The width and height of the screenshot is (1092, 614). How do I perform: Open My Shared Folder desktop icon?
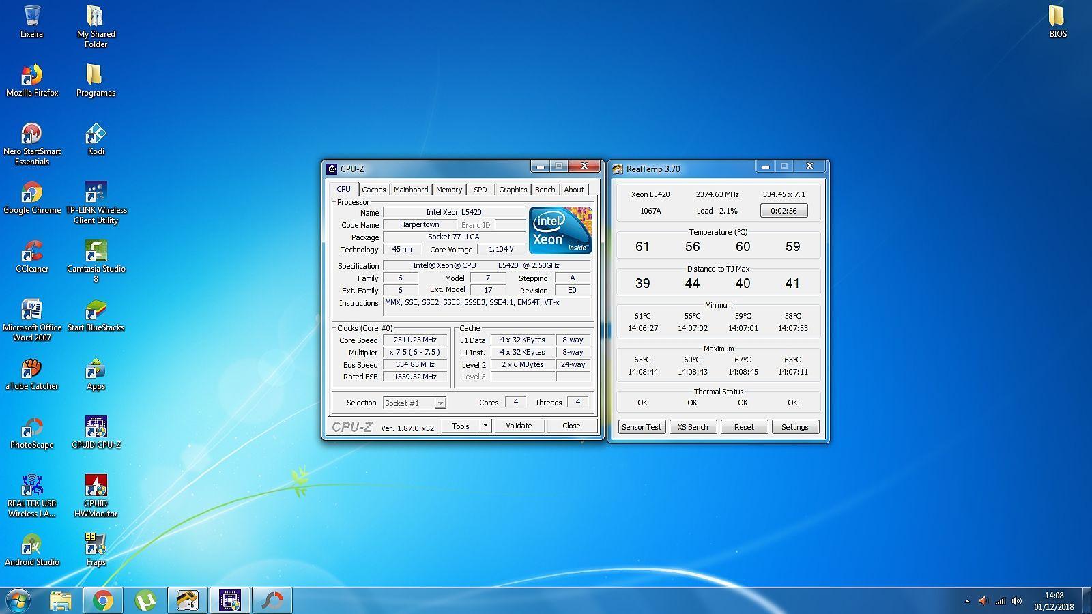(96, 27)
